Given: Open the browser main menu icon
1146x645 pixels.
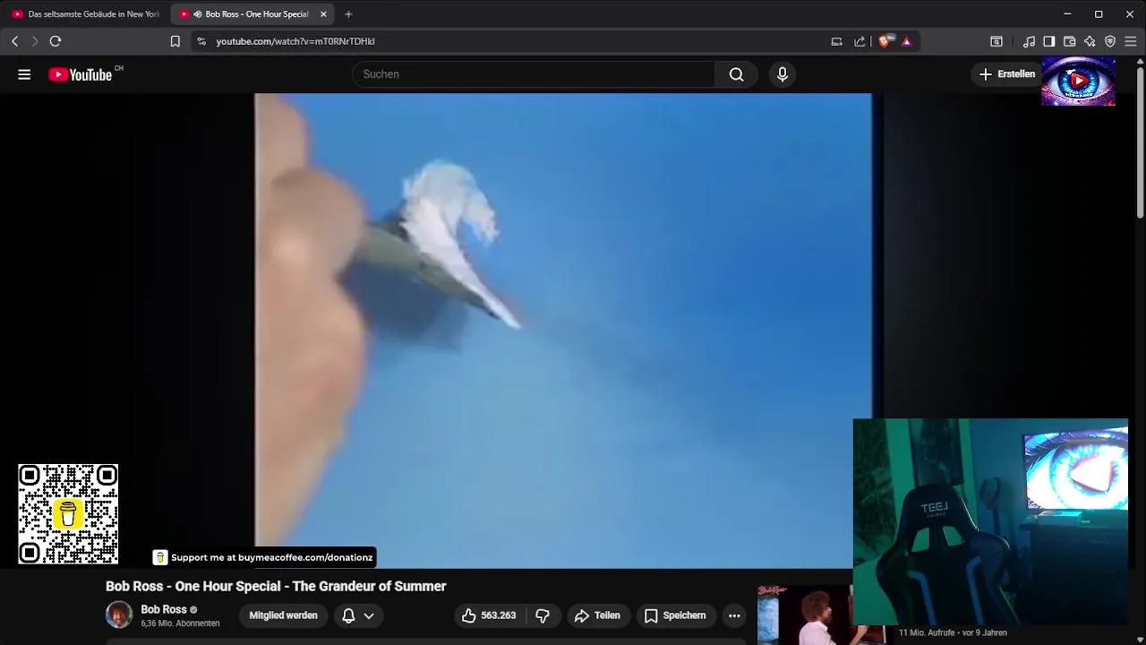Looking at the screenshot, I should pos(1131,41).
